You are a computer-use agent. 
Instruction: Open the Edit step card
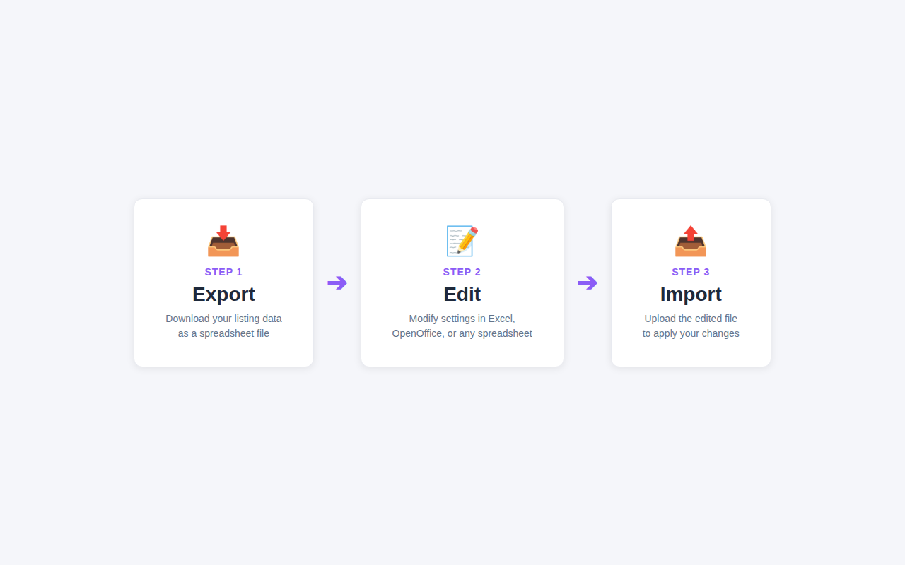(x=462, y=282)
